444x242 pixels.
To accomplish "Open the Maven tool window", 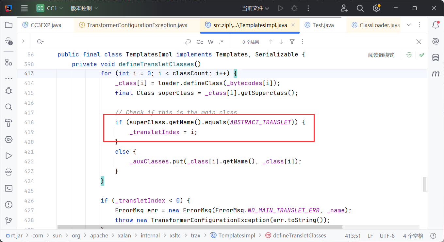I will coord(436,74).
